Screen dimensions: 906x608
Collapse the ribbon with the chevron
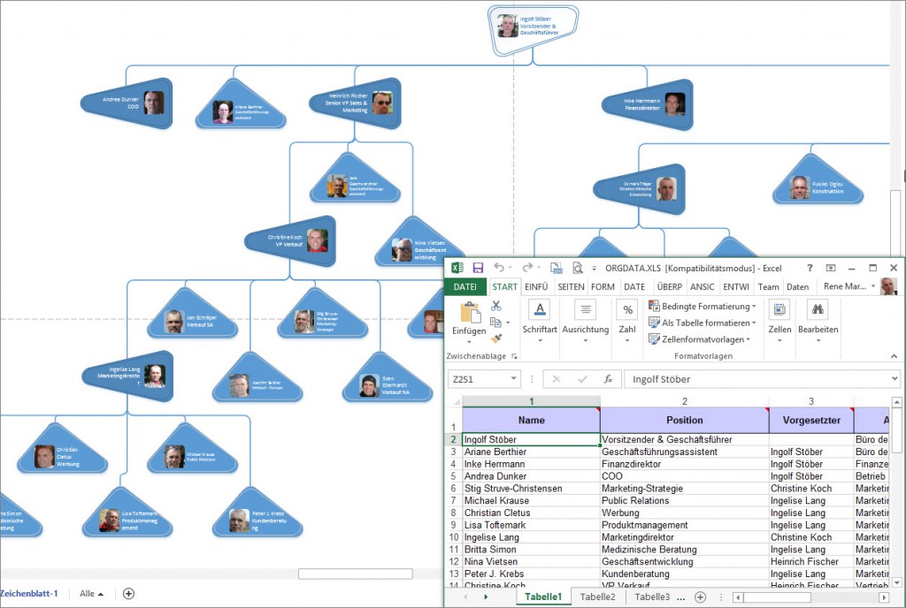coord(894,356)
